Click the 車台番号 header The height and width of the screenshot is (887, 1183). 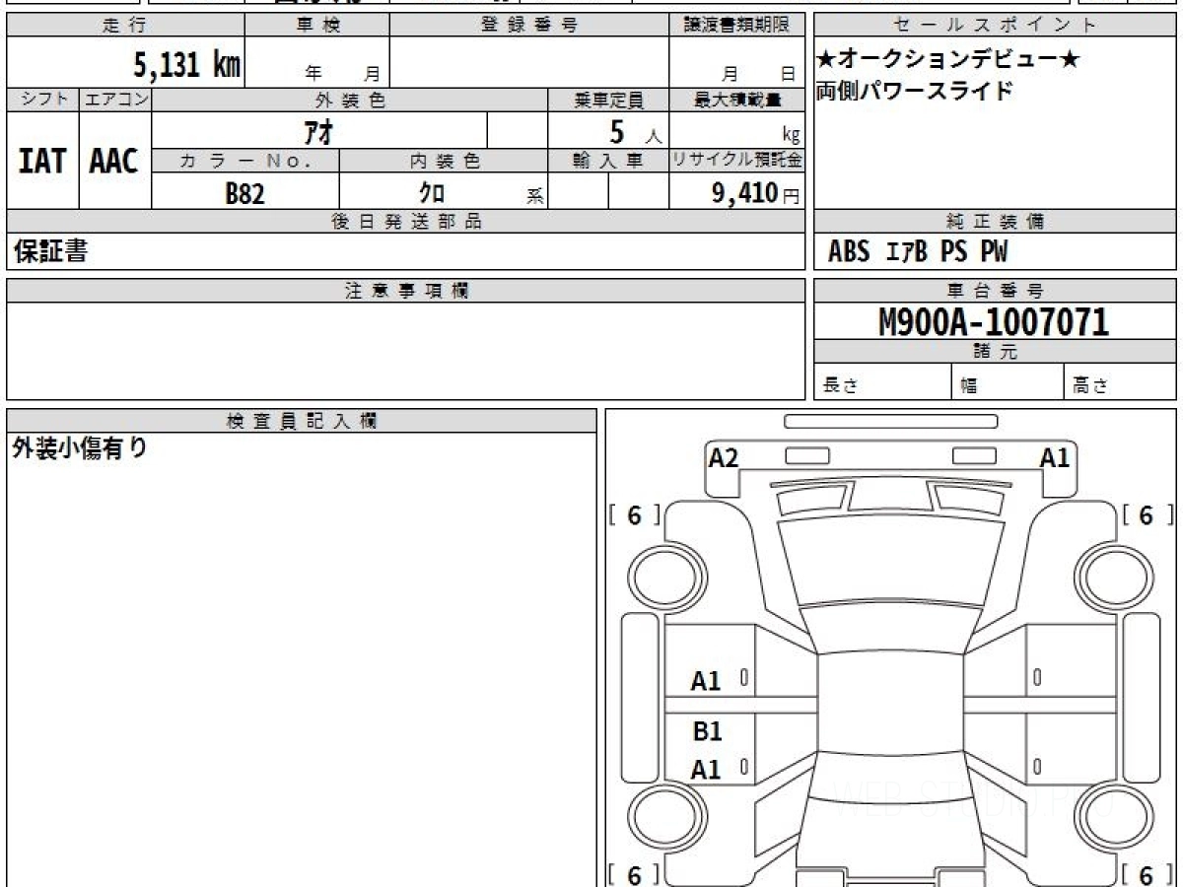point(995,291)
